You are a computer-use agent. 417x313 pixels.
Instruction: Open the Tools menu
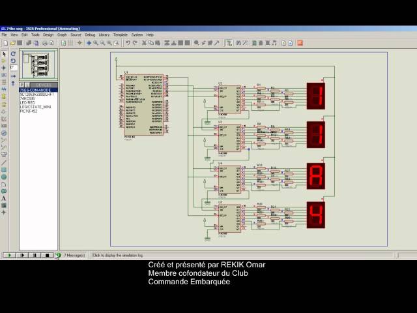click(35, 35)
